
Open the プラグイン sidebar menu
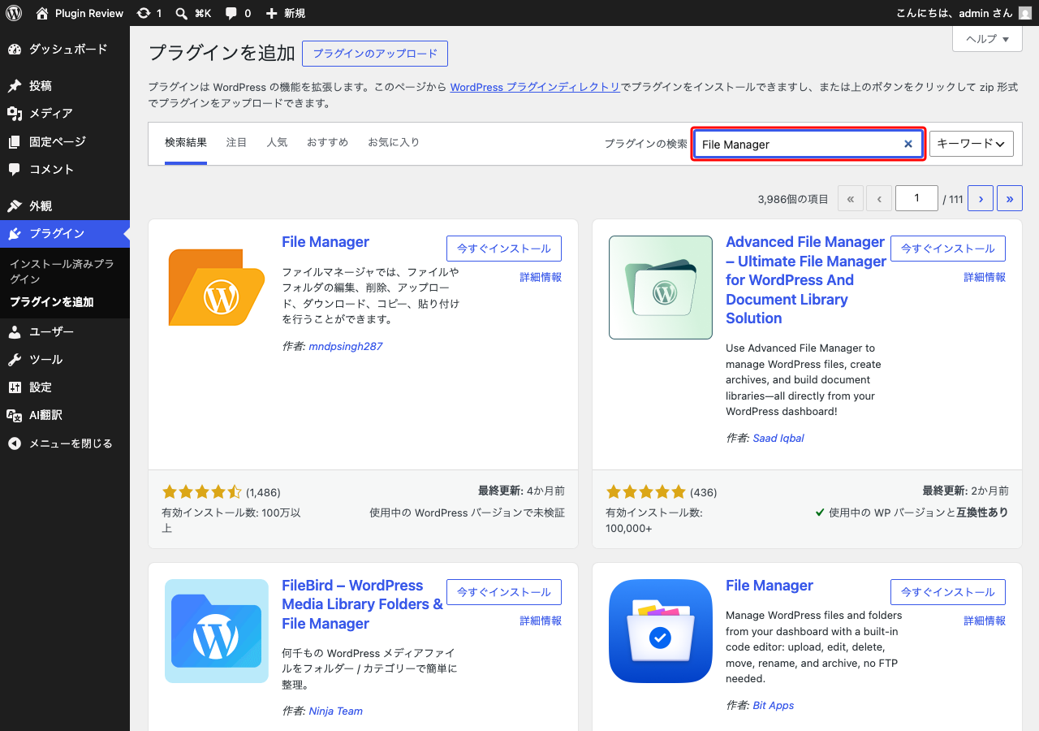coord(65,234)
